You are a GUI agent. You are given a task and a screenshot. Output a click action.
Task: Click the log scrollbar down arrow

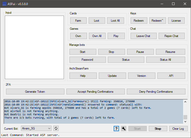coord(185,121)
